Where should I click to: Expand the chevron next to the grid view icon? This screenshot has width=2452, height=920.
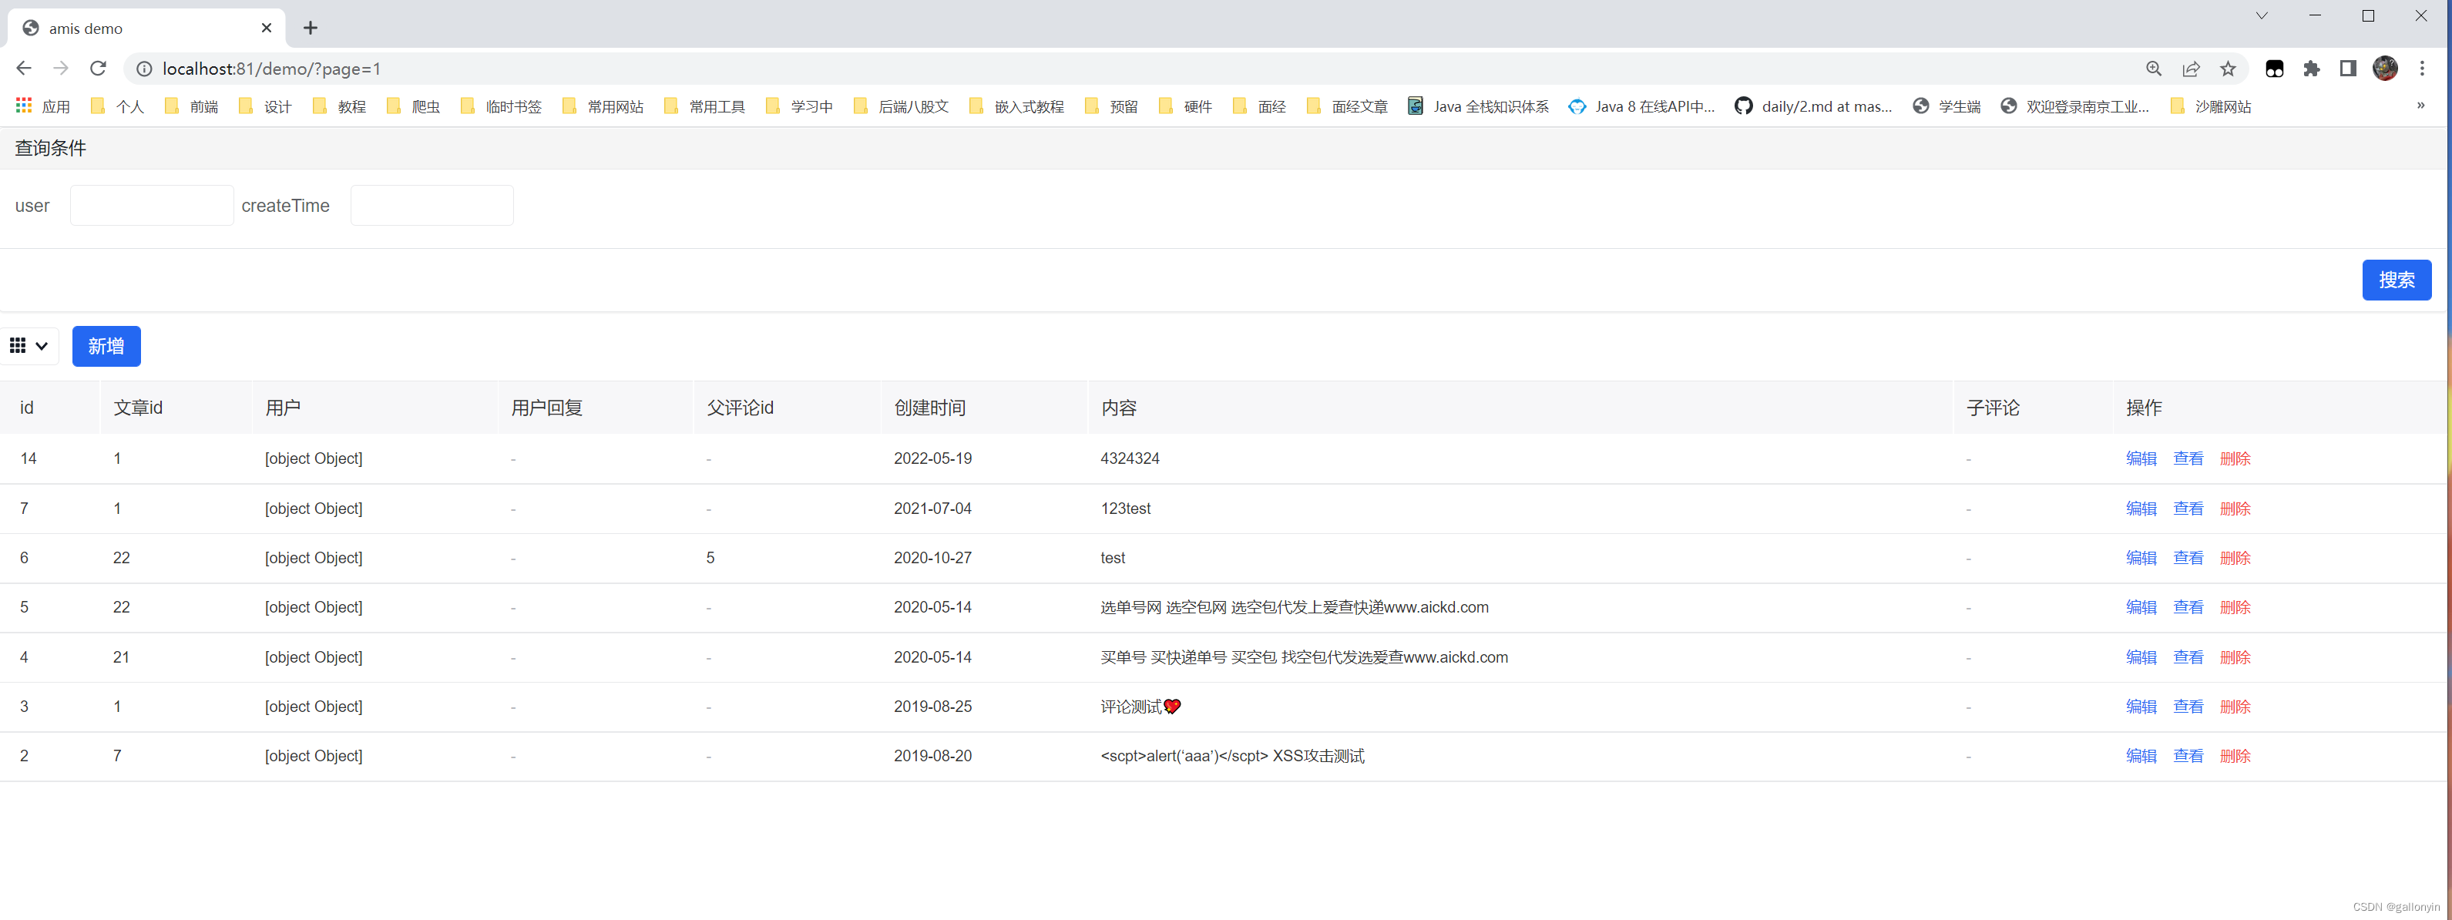(x=42, y=345)
